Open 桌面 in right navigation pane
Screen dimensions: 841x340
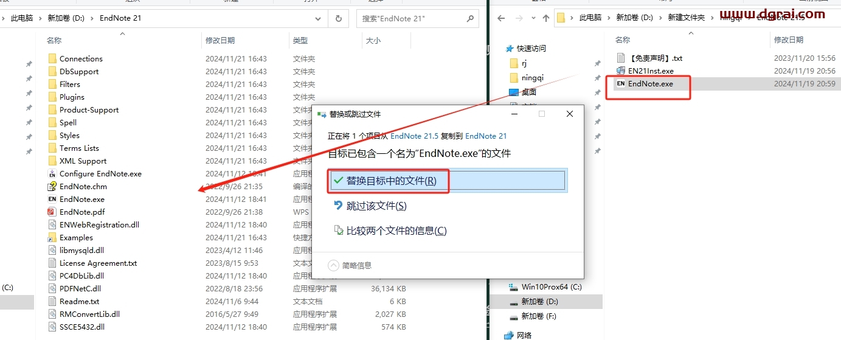point(529,92)
